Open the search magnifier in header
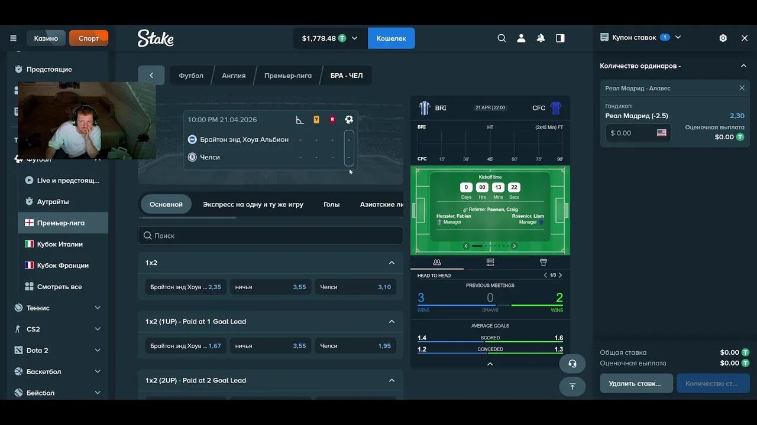Viewport: 757px width, 425px height. (x=502, y=38)
